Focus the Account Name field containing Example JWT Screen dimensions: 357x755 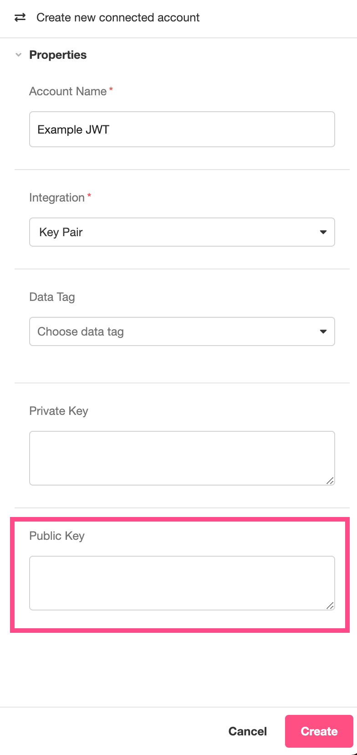182,129
